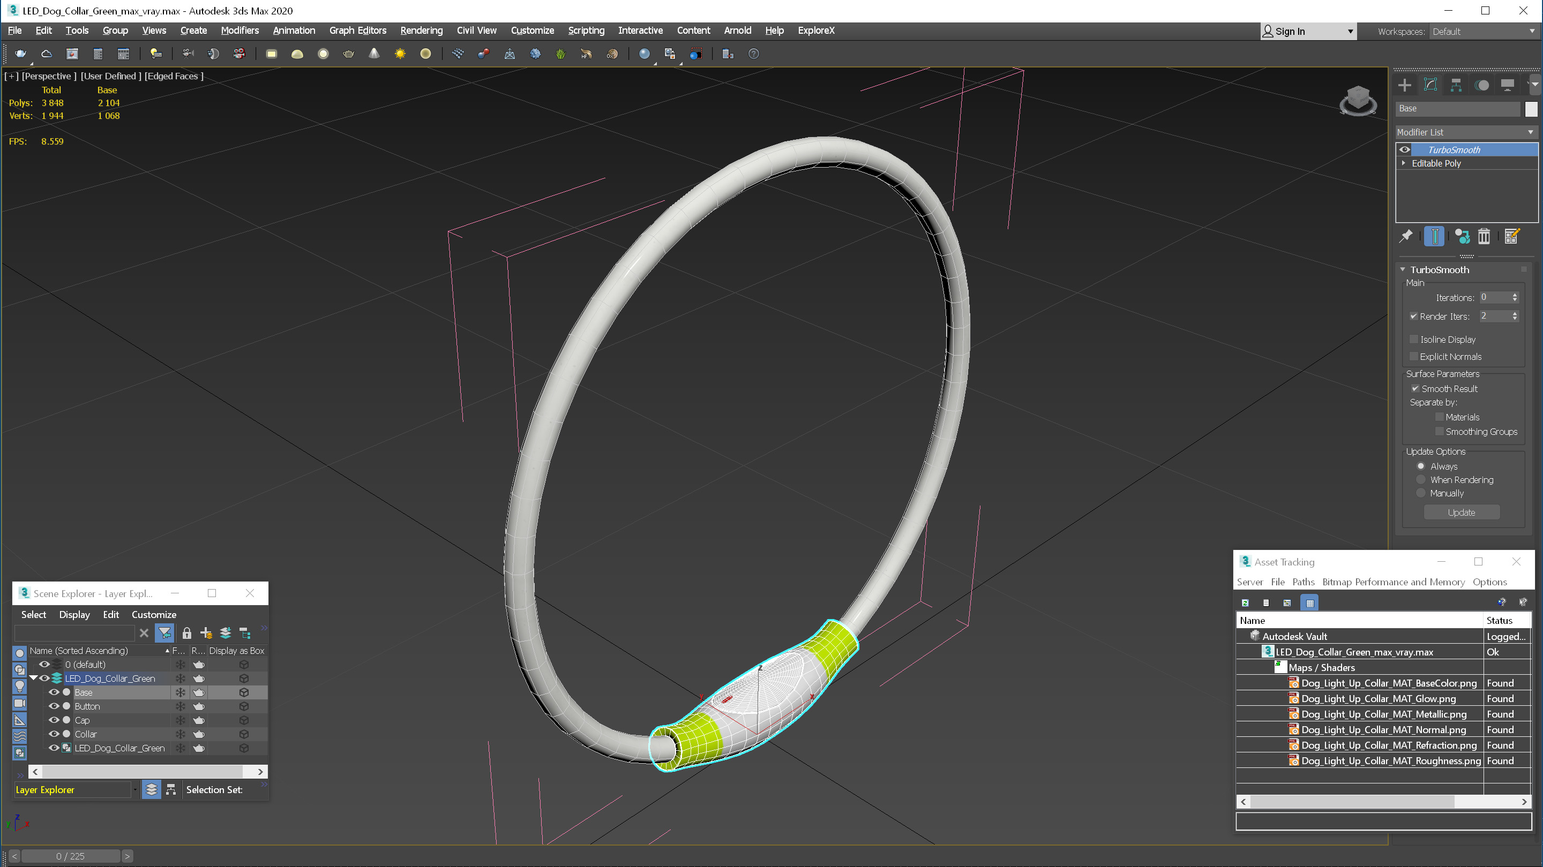Open the V-Ray frame buffer icon

point(72,54)
